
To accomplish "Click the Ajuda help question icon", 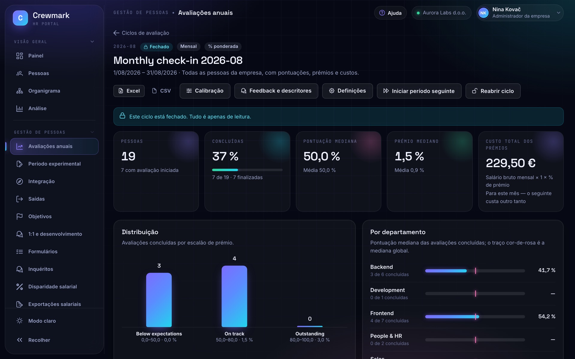I will (382, 13).
